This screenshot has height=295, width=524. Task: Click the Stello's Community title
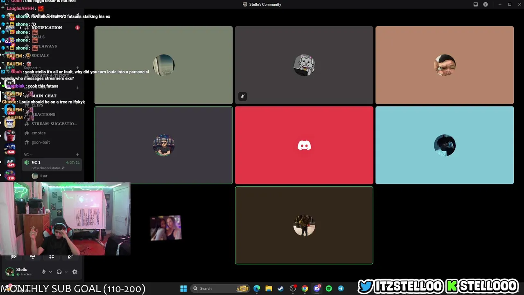(x=265, y=5)
